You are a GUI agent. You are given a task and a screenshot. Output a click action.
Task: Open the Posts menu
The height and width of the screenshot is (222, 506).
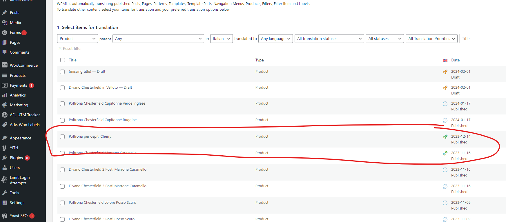14,12
